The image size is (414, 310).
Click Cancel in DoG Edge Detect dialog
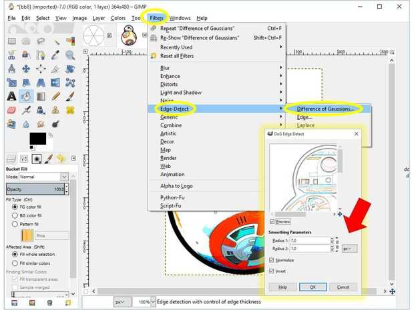343,287
